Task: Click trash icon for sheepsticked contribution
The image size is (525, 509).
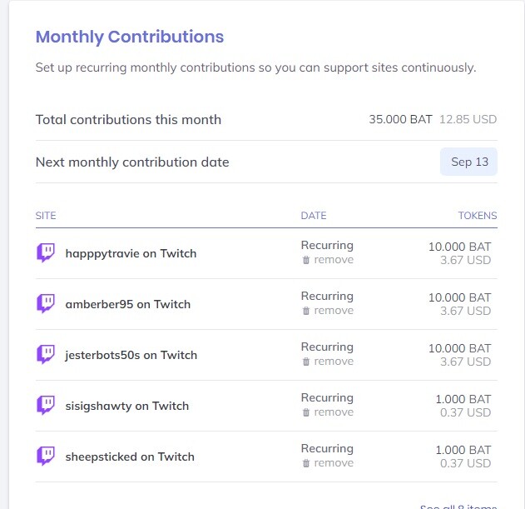Action: pyautogui.click(x=306, y=463)
